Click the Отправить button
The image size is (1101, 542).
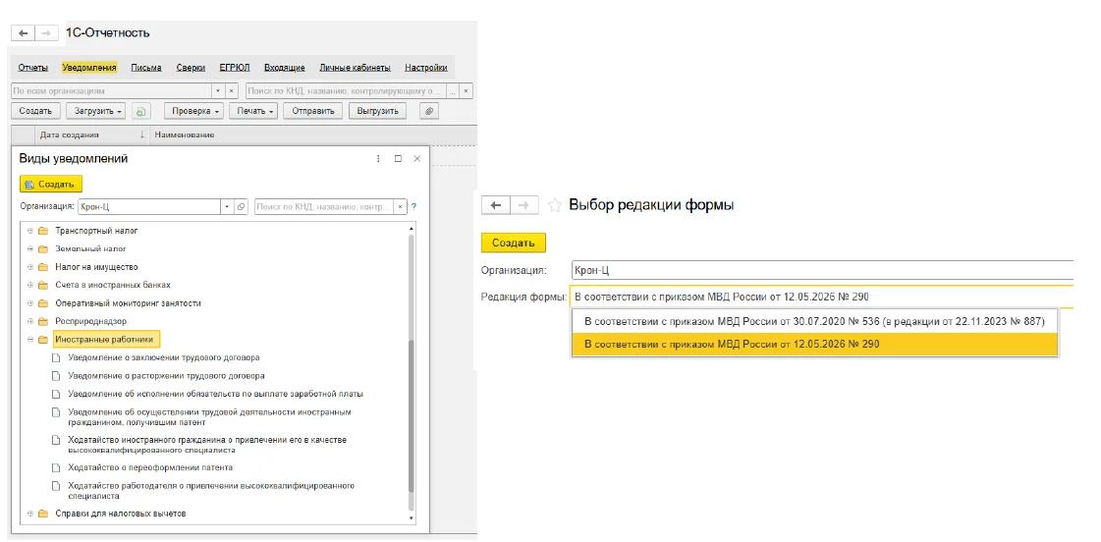(x=312, y=111)
